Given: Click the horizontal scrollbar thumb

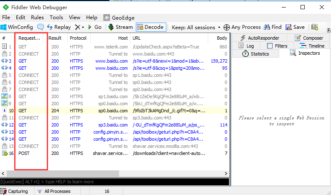Looking at the screenshot, I should (63, 174).
